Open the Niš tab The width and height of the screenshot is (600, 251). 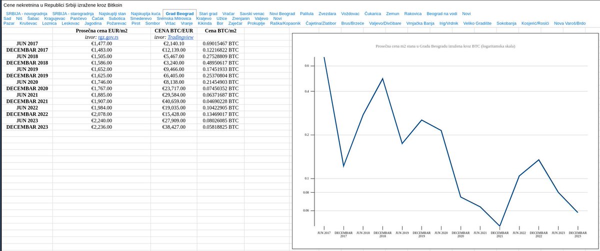tap(19, 18)
